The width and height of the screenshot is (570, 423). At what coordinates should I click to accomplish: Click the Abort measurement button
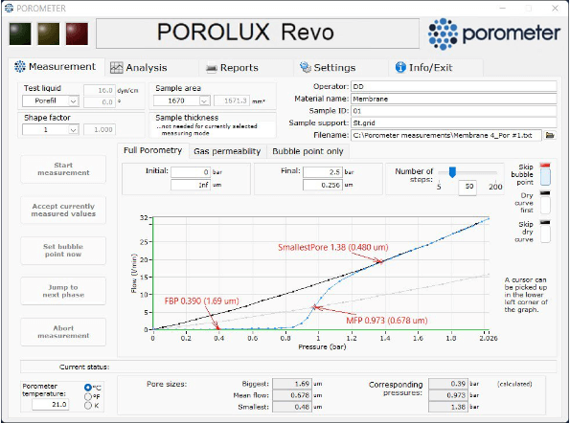[63, 332]
